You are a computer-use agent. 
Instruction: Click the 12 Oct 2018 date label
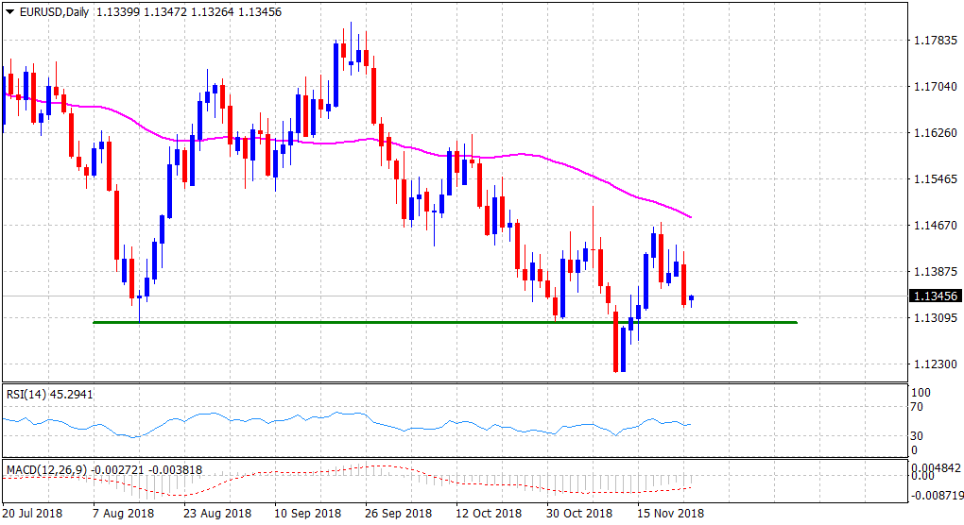489,513
